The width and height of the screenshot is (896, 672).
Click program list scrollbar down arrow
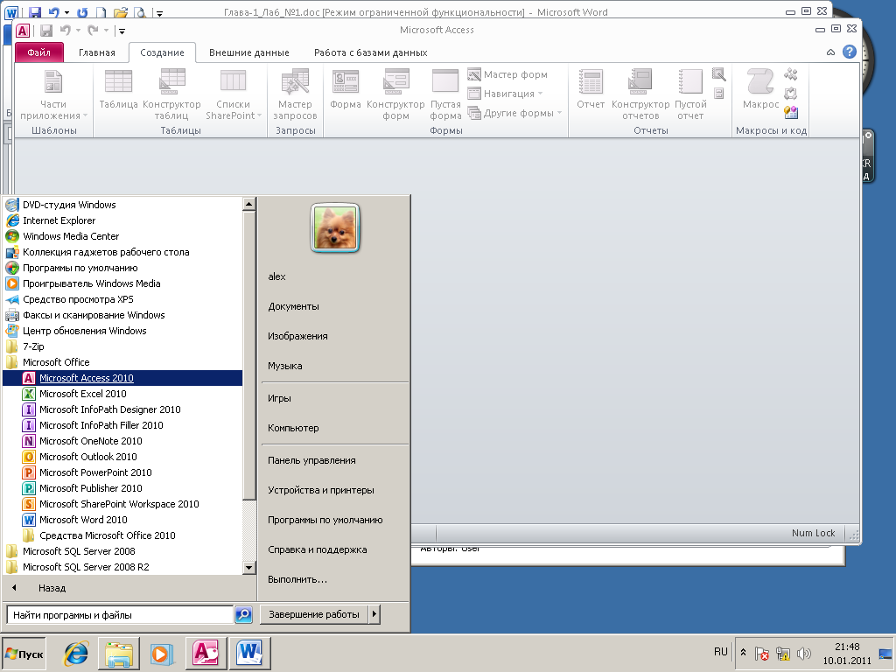tap(248, 568)
